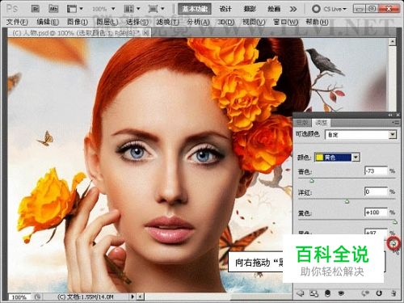Viewport: 404px width, 303px height.
Task: Launch Mini Bridge with the Mb icon
Action: tap(53, 9)
